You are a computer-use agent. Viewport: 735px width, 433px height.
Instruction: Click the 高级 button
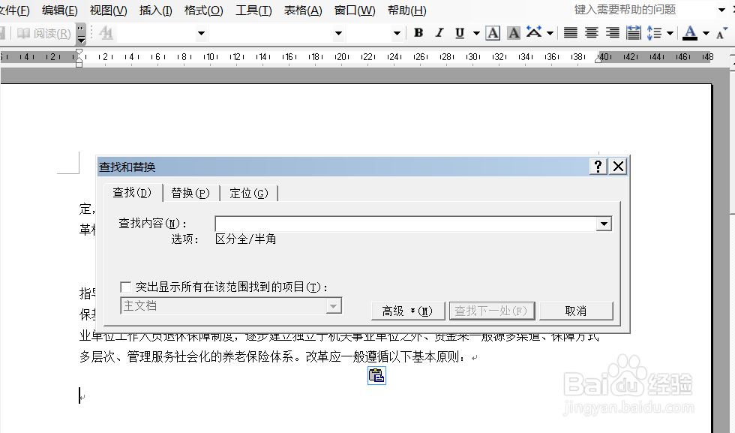pyautogui.click(x=407, y=310)
